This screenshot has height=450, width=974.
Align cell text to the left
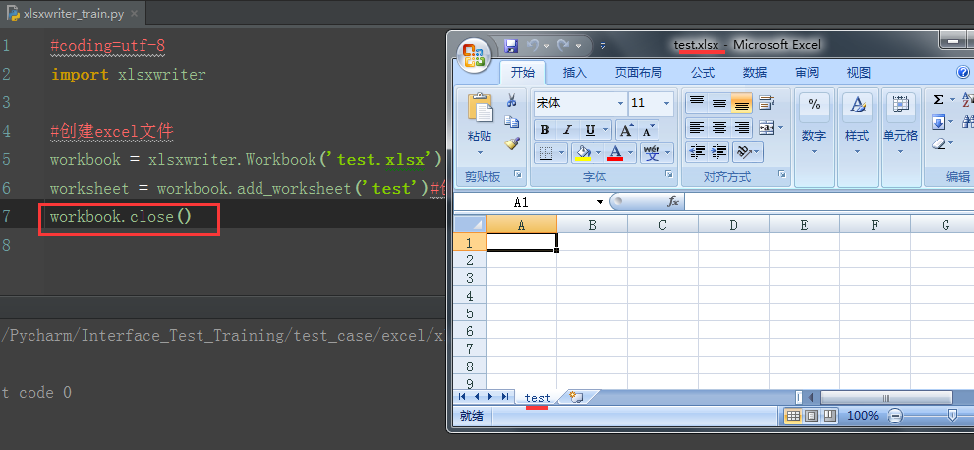[697, 128]
